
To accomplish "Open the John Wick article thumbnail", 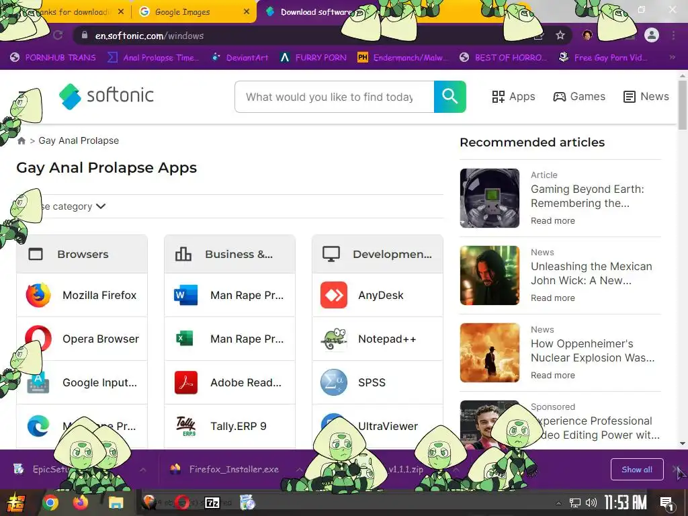I will 490,275.
